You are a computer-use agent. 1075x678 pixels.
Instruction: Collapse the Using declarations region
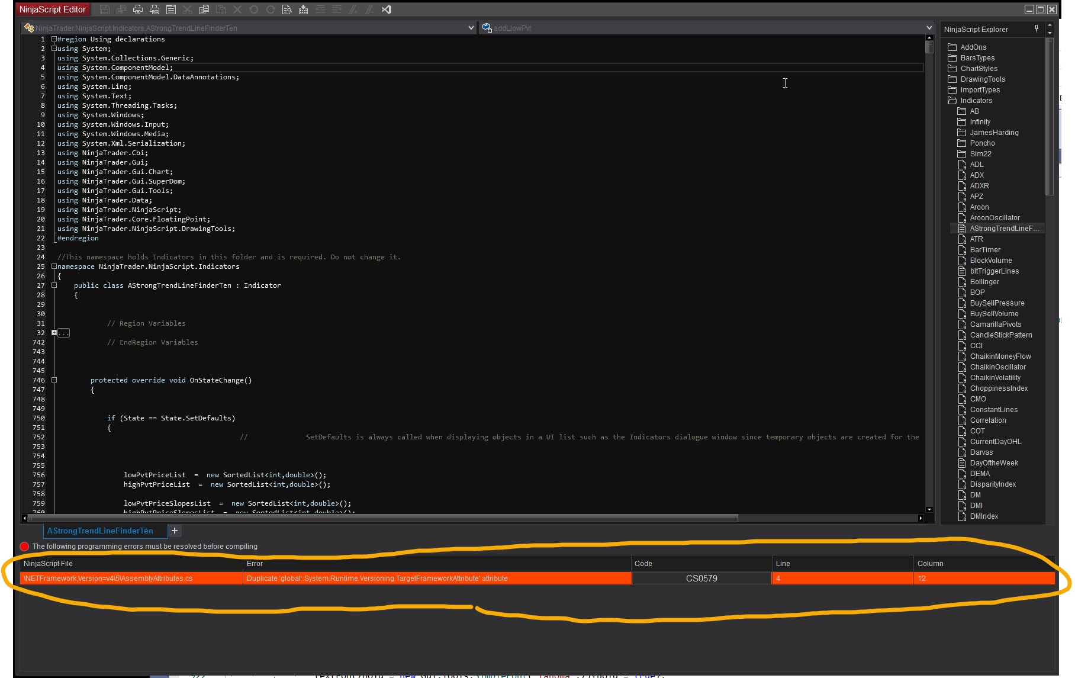point(54,39)
